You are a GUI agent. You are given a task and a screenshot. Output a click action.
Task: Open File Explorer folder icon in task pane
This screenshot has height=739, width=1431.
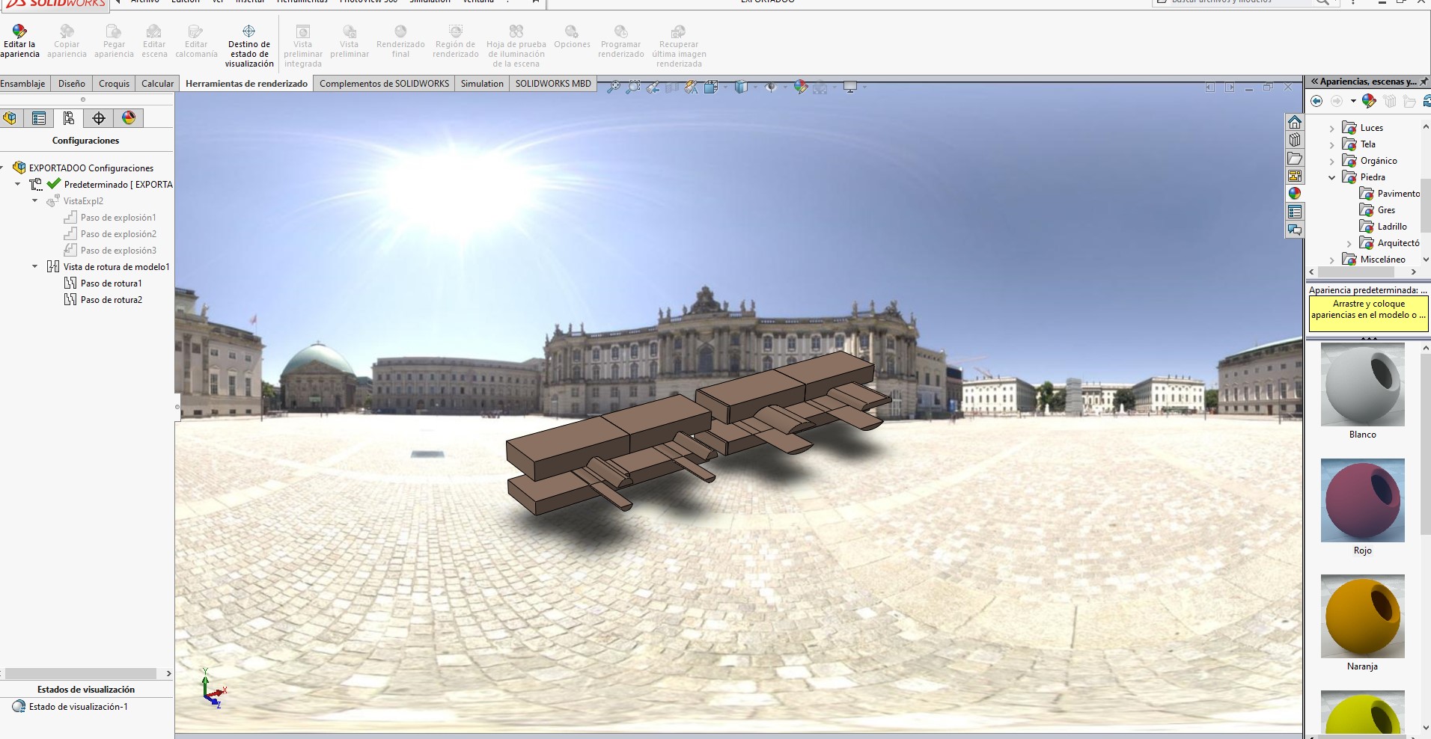click(1295, 158)
